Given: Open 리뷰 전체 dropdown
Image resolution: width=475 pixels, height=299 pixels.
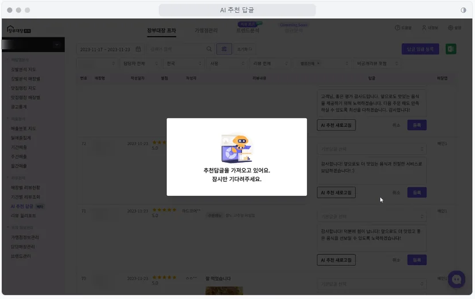Looking at the screenshot, I should pos(270,64).
